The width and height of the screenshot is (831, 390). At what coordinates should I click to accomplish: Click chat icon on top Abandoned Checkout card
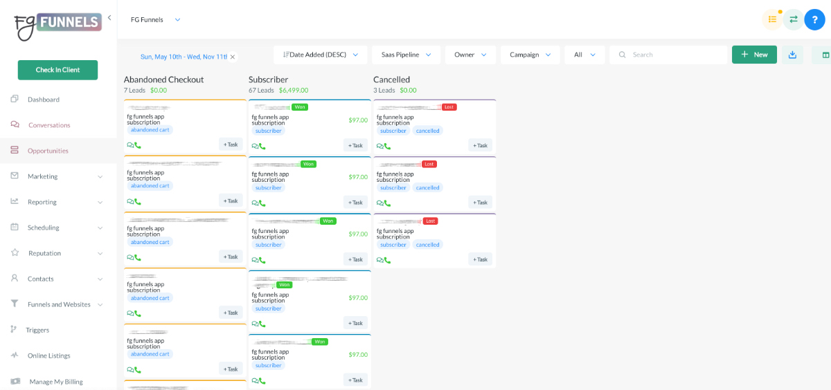130,145
